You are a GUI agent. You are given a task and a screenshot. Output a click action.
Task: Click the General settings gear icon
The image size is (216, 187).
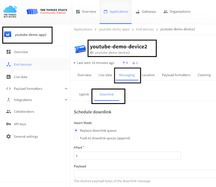coord(9,136)
